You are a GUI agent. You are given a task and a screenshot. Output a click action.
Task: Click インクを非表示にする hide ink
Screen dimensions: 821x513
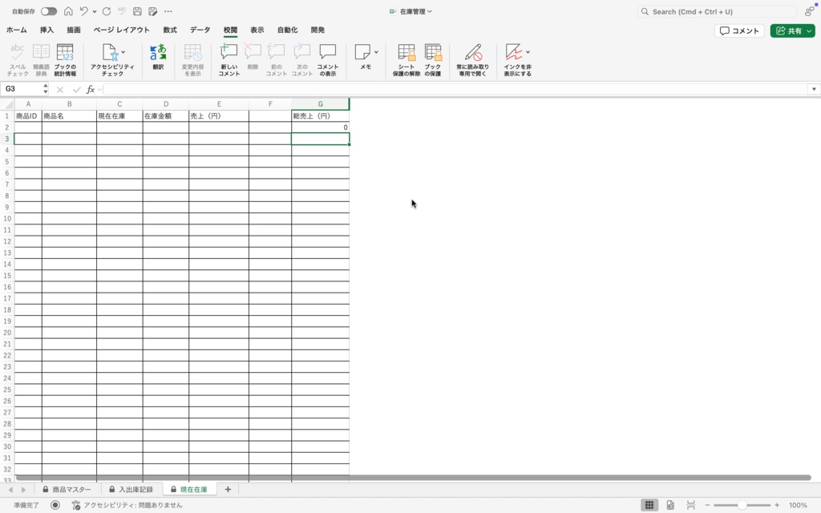coord(516,59)
